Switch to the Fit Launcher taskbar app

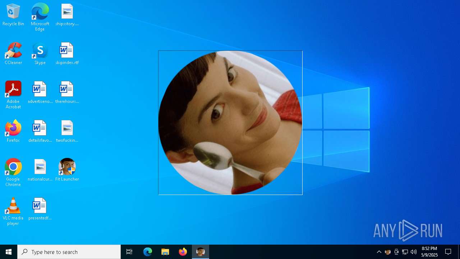click(201, 252)
